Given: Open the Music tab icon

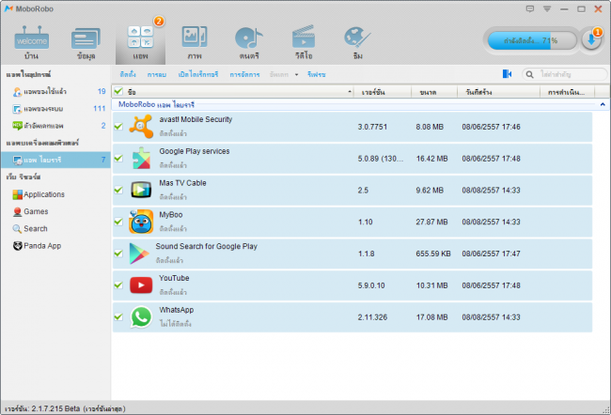Looking at the screenshot, I should click(x=248, y=38).
